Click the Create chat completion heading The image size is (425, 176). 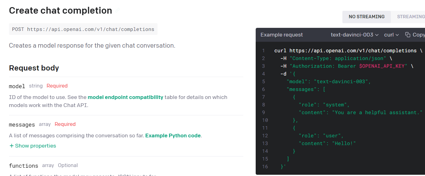tap(61, 11)
